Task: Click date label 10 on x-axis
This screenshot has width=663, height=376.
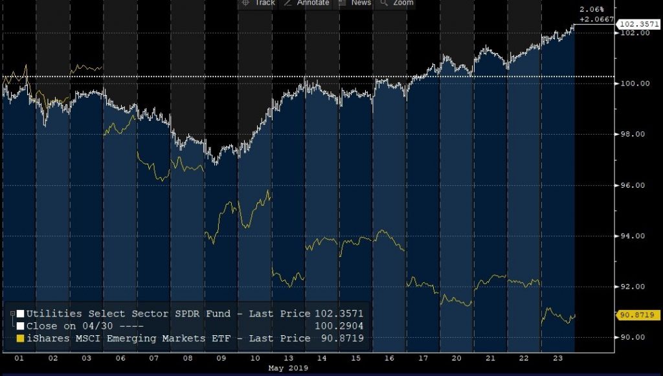Action: [255, 359]
